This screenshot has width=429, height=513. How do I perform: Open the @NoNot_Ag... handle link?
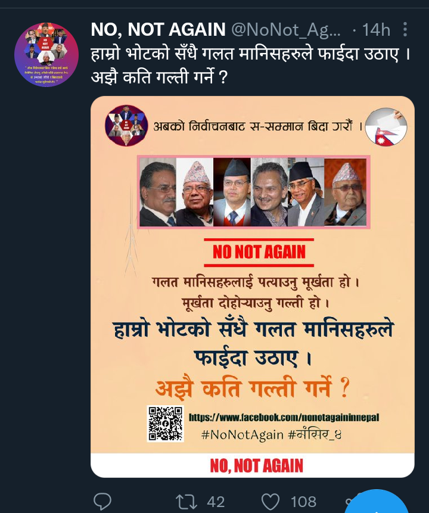[x=287, y=30]
